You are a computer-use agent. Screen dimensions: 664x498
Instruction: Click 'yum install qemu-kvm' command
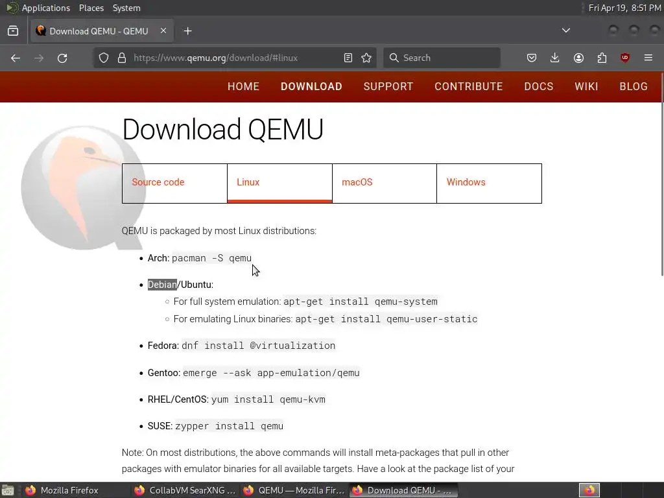click(268, 399)
